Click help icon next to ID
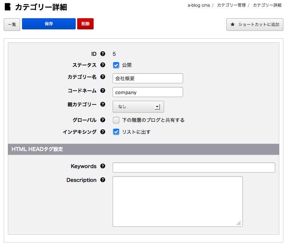This screenshot has width=289, height=251. pyautogui.click(x=103, y=54)
